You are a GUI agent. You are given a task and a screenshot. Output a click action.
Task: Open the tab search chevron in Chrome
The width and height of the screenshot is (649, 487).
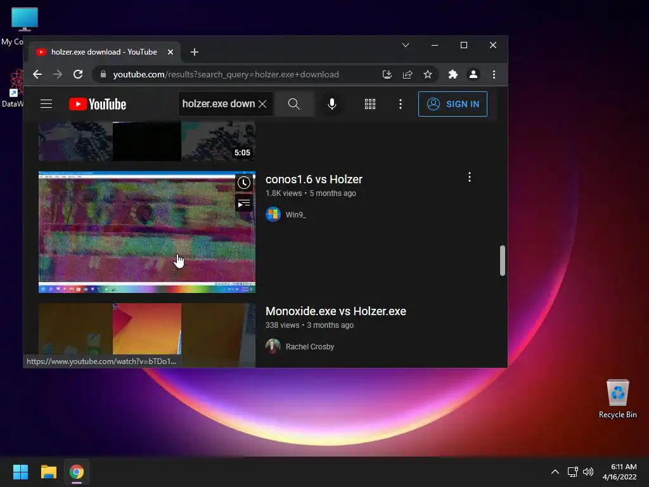pos(406,45)
